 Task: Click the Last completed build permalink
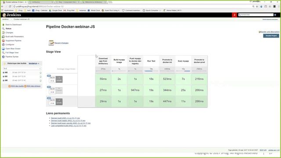point(68,126)
